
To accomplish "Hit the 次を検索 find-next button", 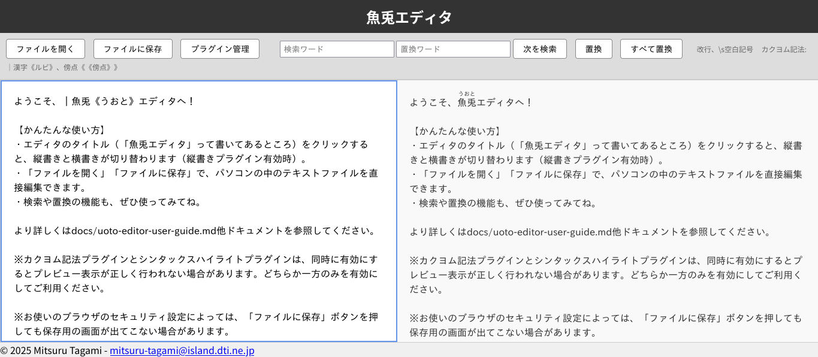I will coord(539,49).
